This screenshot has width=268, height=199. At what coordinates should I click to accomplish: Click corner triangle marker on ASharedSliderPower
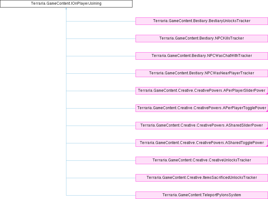(x=267, y=128)
